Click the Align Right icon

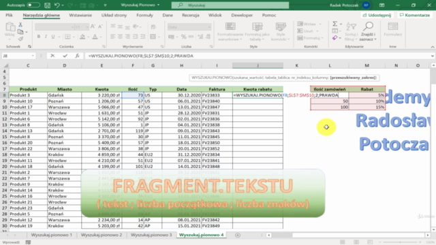pyautogui.click(x=127, y=37)
